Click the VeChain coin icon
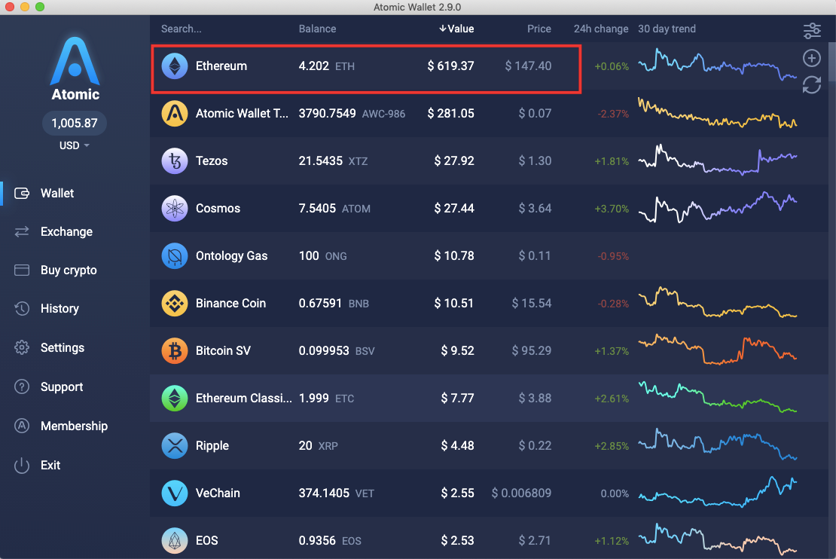 point(174,493)
